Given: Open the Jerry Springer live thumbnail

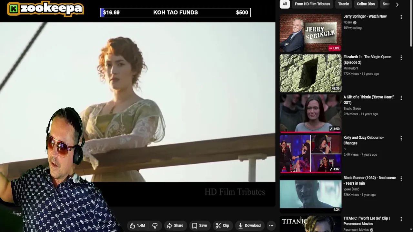Looking at the screenshot, I should 310,33.
